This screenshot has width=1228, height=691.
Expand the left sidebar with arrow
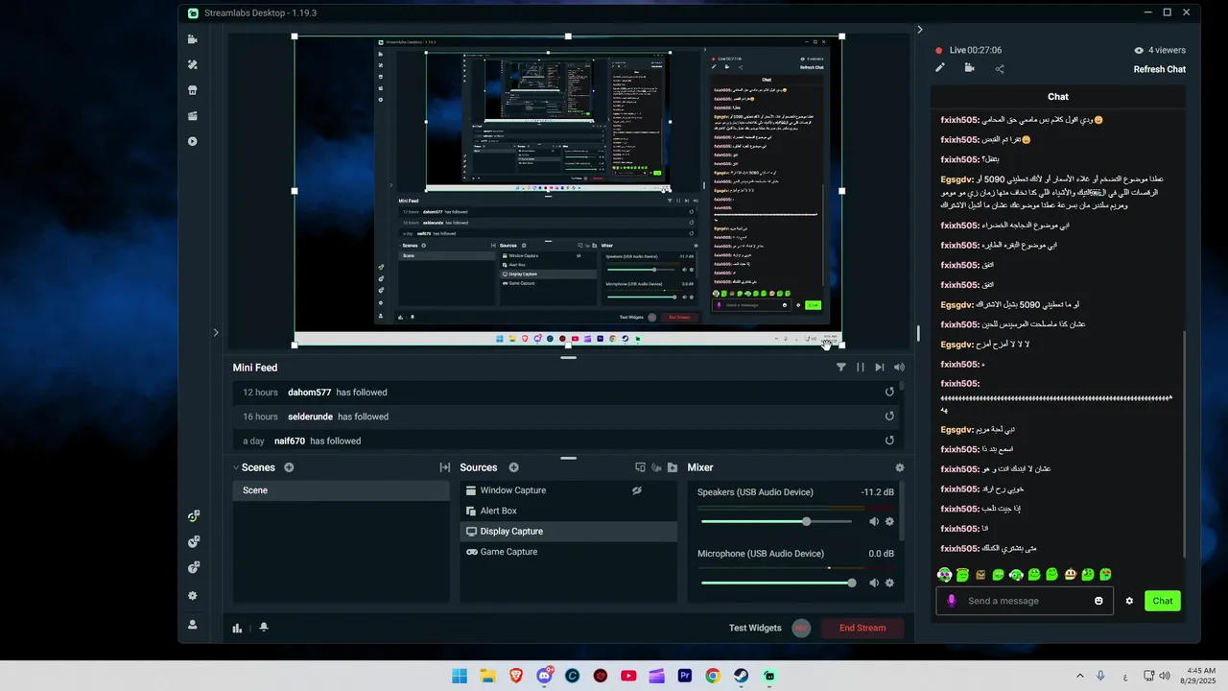click(216, 333)
